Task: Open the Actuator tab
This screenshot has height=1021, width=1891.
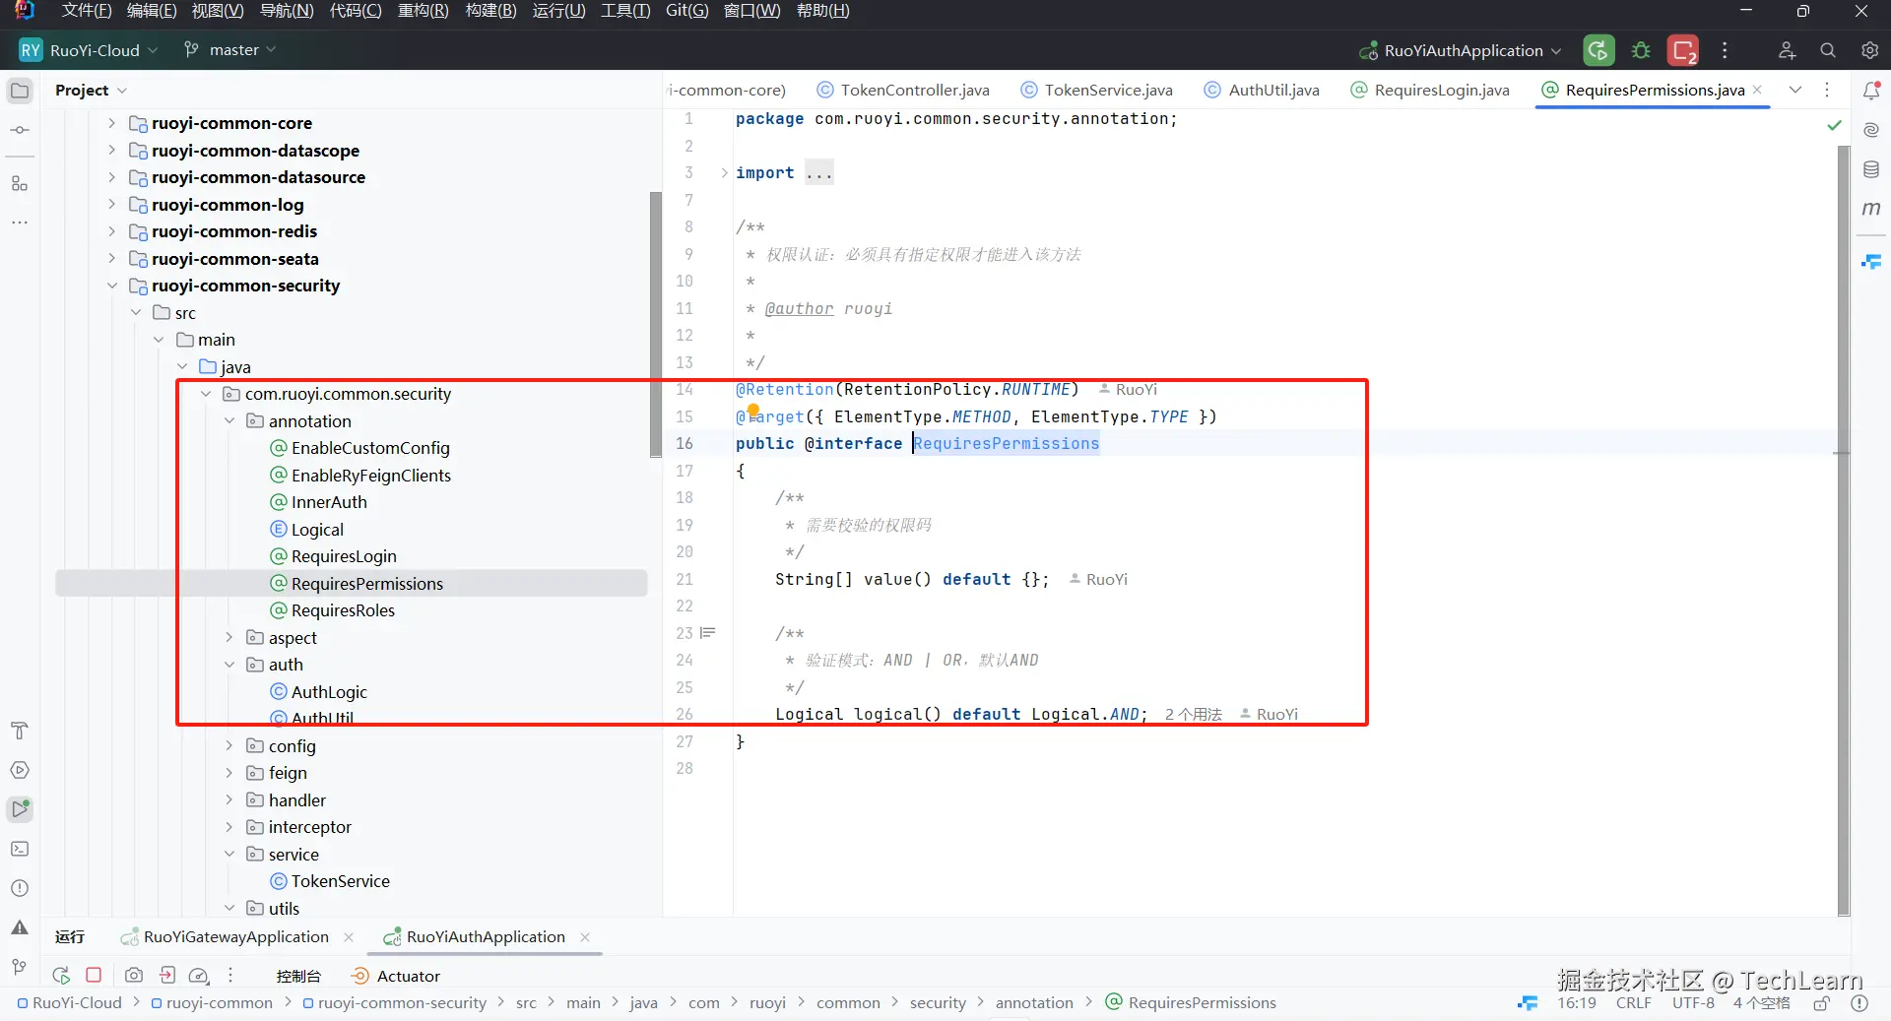Action: pos(396,977)
